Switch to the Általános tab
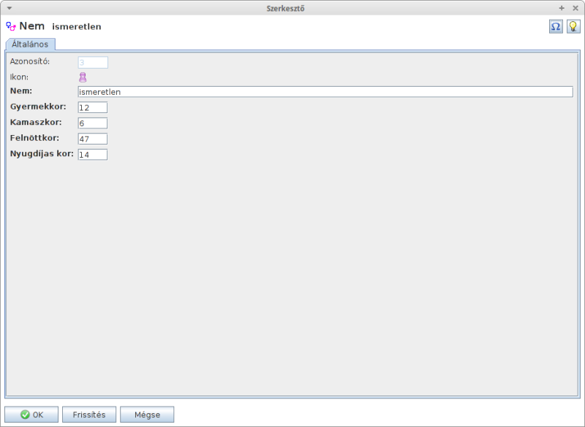 tap(30, 44)
